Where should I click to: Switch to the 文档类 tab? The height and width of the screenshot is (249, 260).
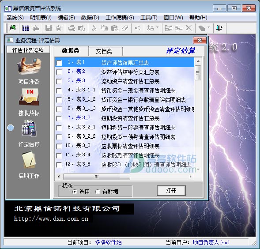pos(106,51)
